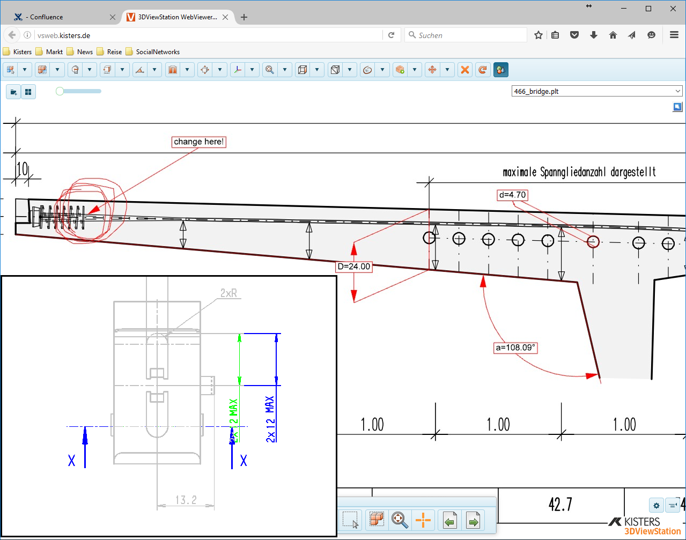Open the SocialNetworks bookmark folder
The width and height of the screenshot is (686, 540).
tap(157, 52)
